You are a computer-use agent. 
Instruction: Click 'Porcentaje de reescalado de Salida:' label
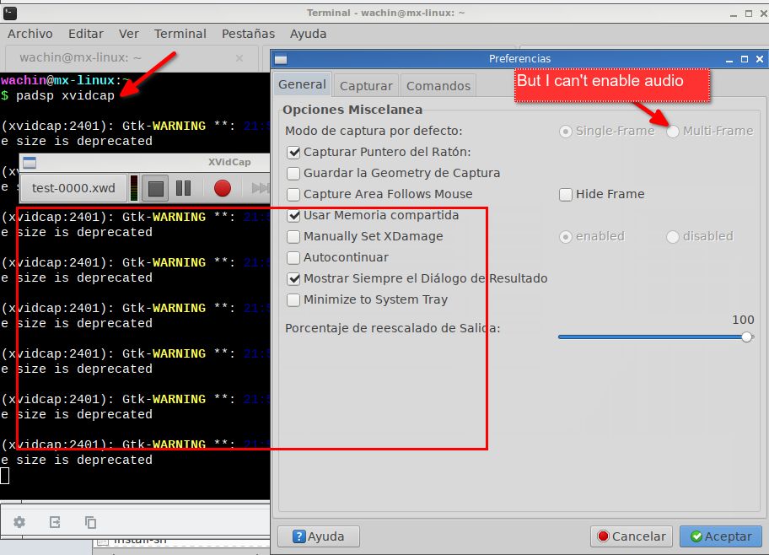[393, 328]
